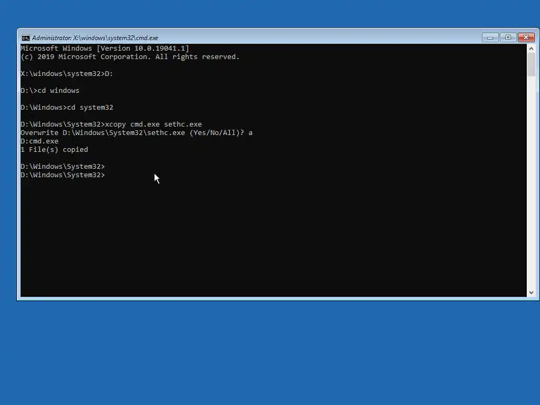
Task: Click the scrollbar up arrow
Action: [x=531, y=49]
